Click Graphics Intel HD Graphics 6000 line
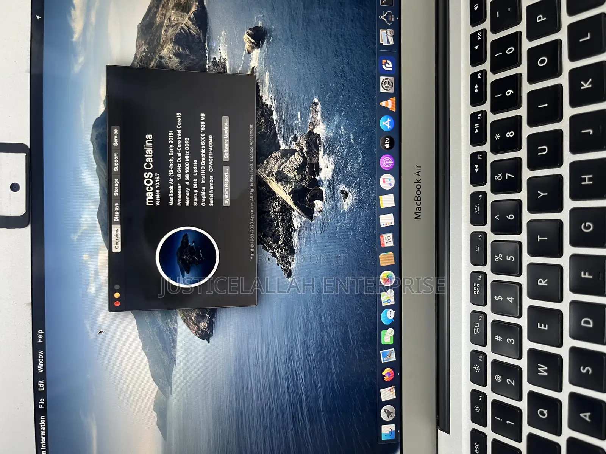 tap(203, 159)
